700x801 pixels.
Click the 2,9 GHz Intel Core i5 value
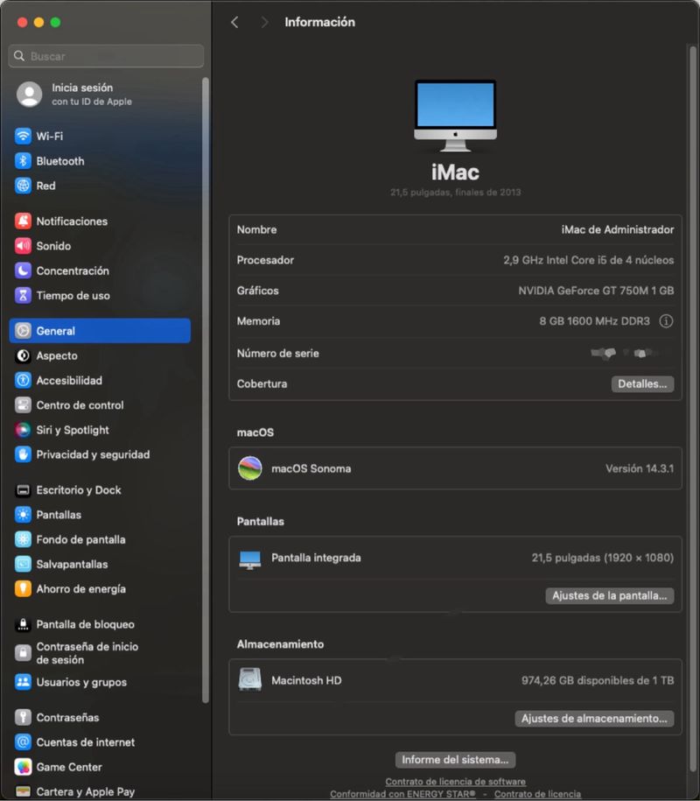(x=588, y=260)
